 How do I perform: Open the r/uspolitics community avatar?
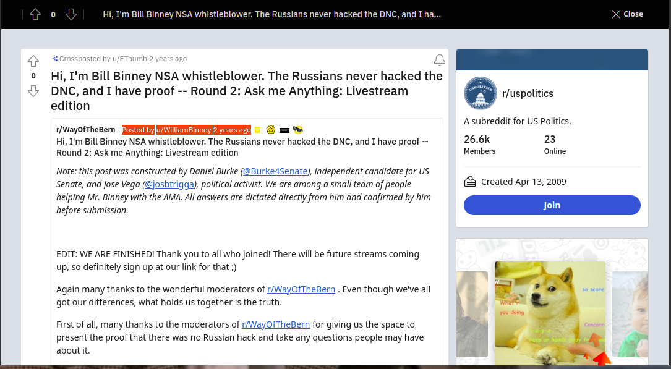[x=480, y=93]
